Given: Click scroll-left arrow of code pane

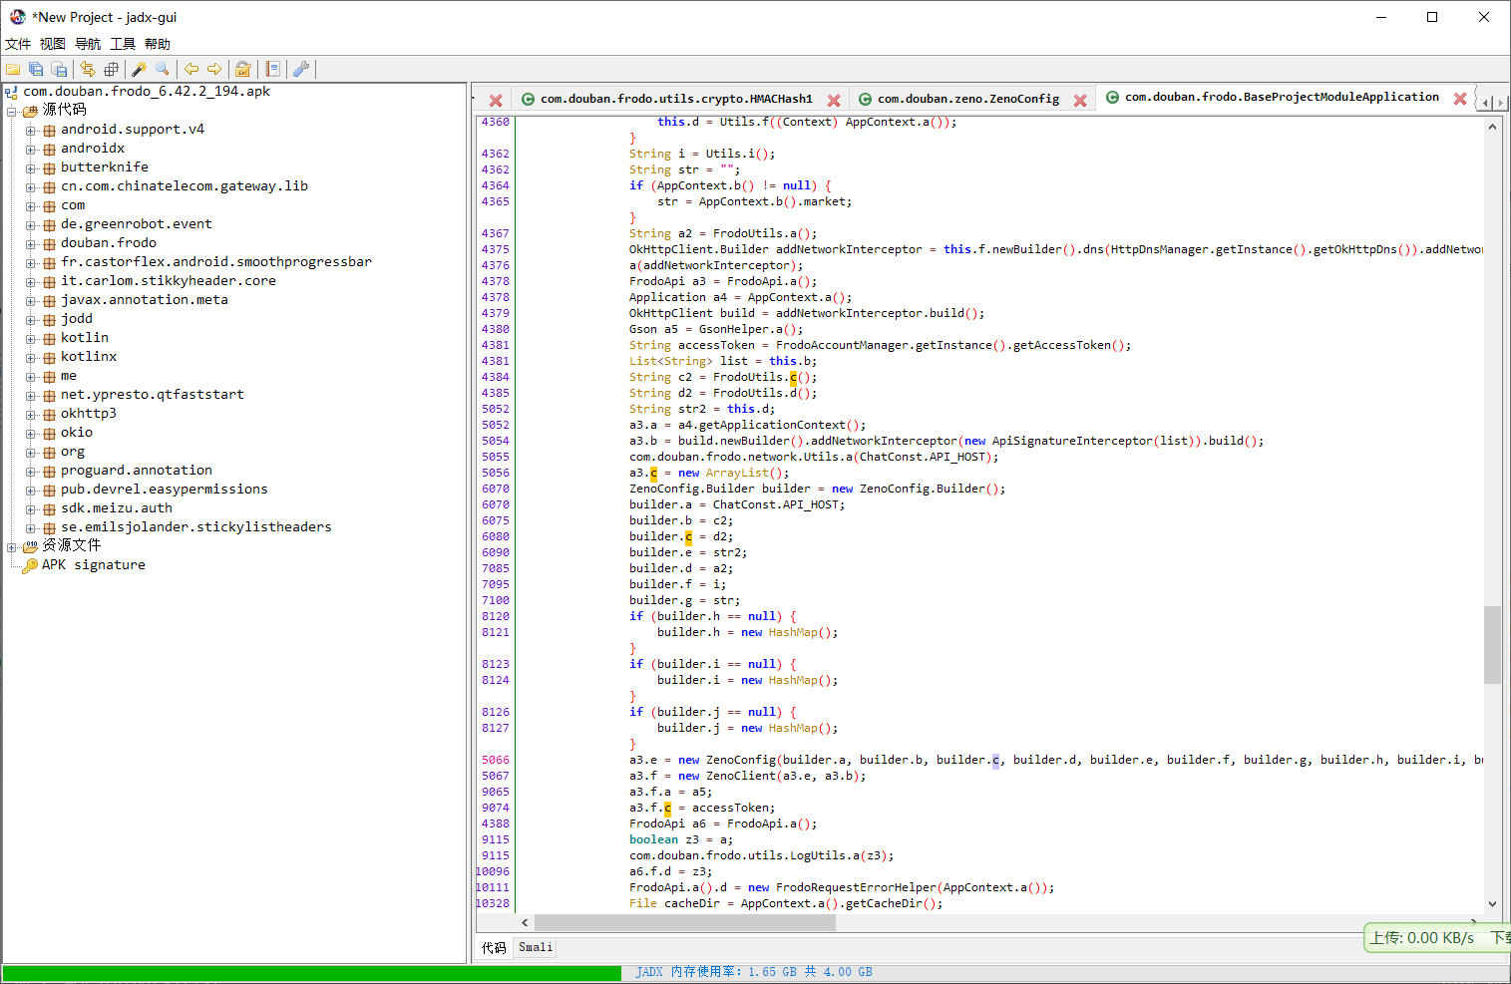Looking at the screenshot, I should [x=526, y=922].
